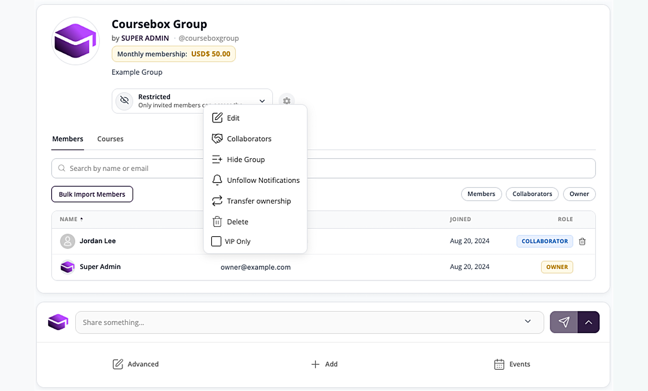Focus the Share something text box
This screenshot has height=391, width=648.
click(x=310, y=322)
